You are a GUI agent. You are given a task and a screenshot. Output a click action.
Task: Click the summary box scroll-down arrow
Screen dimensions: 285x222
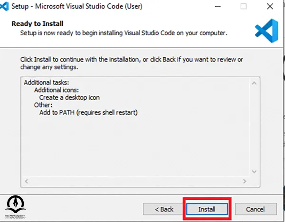(254, 172)
